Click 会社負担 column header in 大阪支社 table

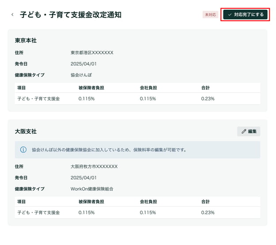tap(148, 202)
